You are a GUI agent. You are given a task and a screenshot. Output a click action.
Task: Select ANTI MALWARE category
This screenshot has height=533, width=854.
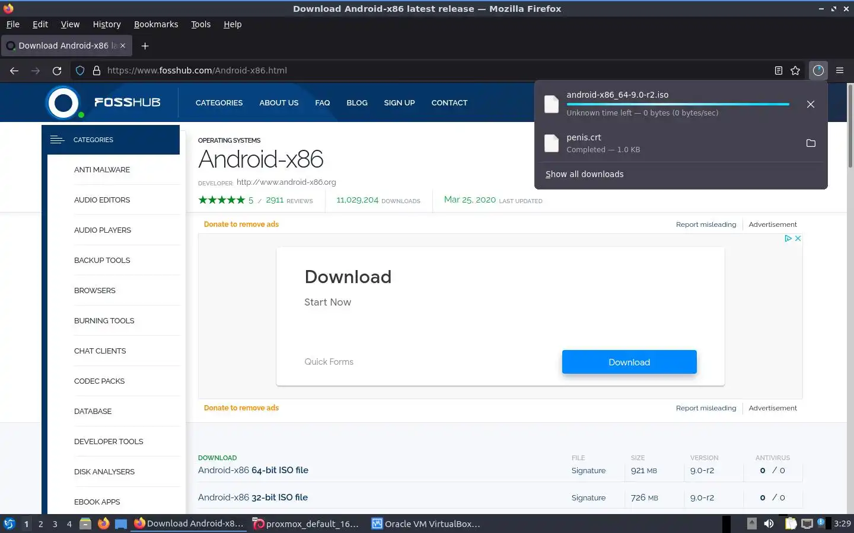[102, 170]
